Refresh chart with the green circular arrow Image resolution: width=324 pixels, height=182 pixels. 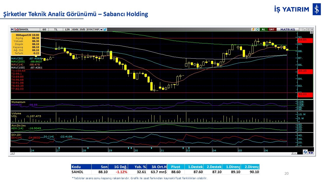click(x=257, y=29)
